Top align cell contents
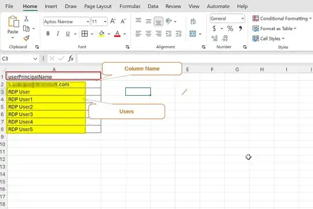Image resolution: width=313 pixels, height=209 pixels. tap(139, 21)
